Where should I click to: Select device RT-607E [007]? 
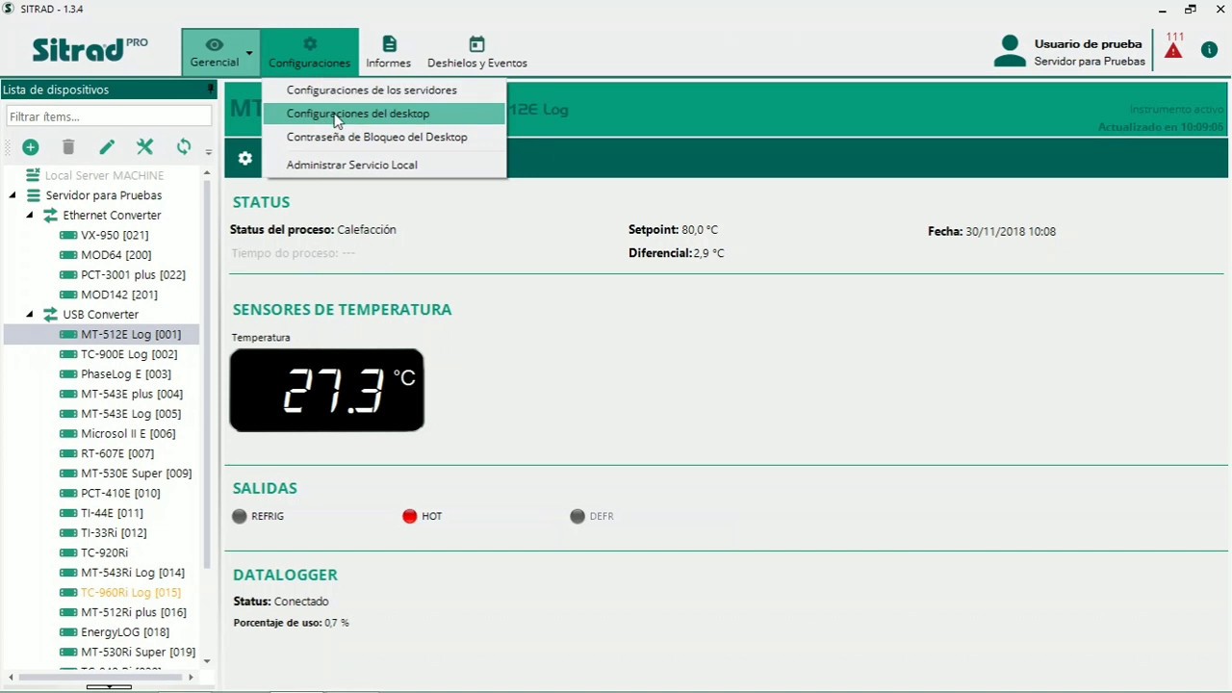tap(117, 453)
